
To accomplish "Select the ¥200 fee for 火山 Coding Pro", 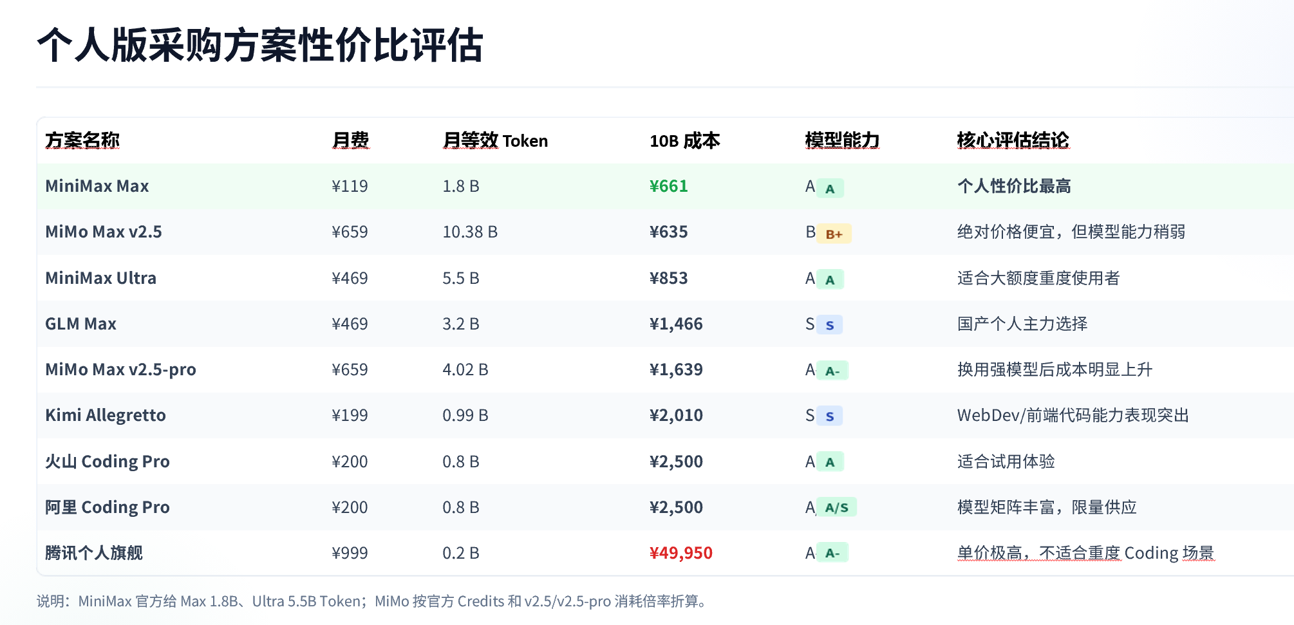I will click(350, 462).
